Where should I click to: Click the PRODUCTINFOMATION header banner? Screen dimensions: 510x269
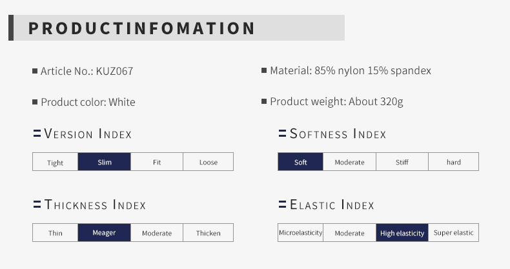[x=177, y=28]
